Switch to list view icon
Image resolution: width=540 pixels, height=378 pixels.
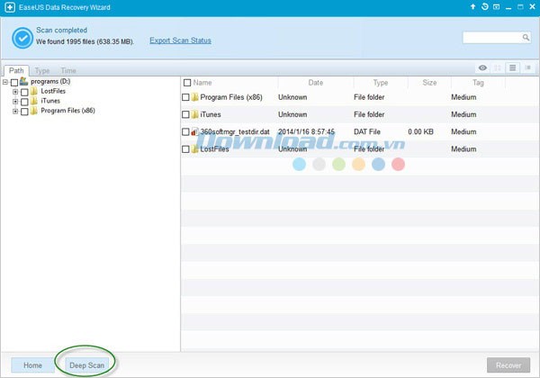click(511, 67)
